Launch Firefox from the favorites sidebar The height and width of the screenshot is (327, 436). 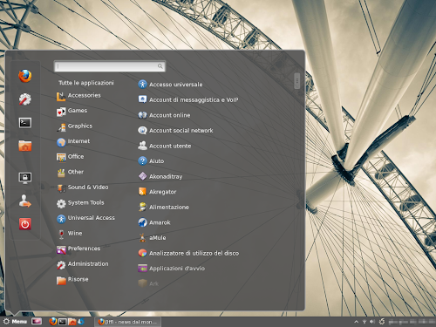coord(25,76)
